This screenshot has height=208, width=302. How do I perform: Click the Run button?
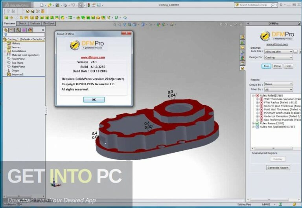266,66
